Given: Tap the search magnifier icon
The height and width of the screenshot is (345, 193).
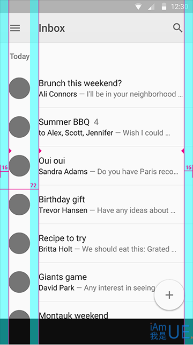Looking at the screenshot, I should pyautogui.click(x=177, y=28).
